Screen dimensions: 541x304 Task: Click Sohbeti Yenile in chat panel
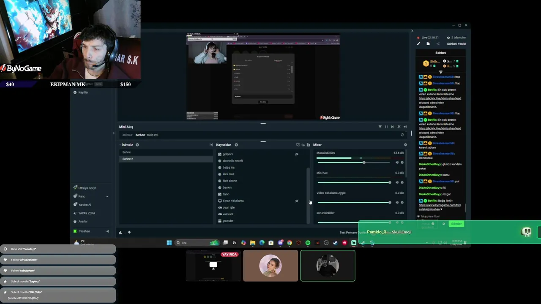click(456, 44)
